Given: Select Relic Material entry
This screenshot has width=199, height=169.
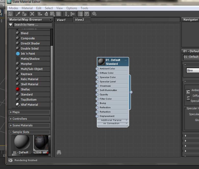Looking at the screenshot, I should click(33, 79).
